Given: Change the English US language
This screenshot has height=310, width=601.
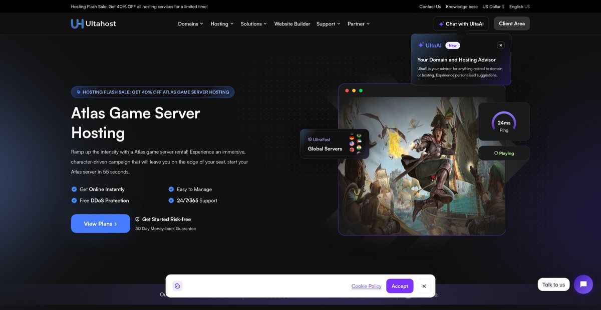Looking at the screenshot, I should 519,6.
